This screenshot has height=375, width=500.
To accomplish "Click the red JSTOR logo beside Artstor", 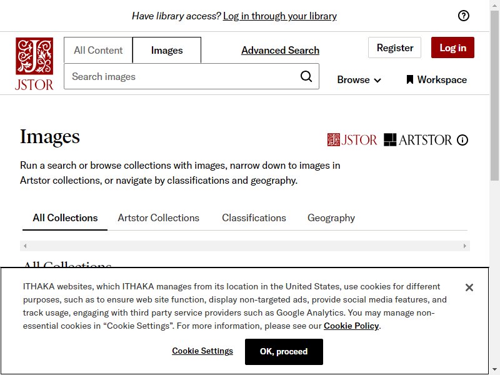I will 352,140.
